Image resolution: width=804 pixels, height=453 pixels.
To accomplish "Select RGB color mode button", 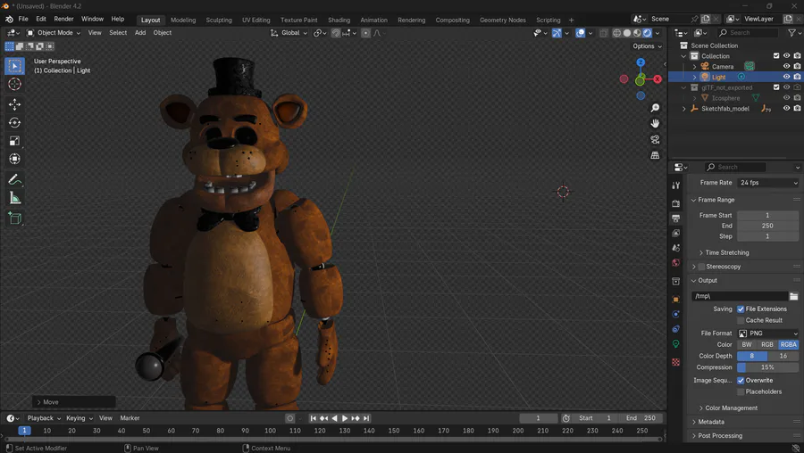I will [767, 344].
